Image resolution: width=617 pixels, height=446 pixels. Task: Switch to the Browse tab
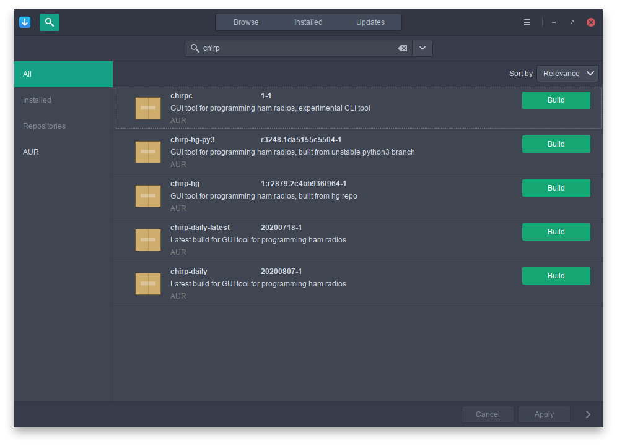(x=246, y=22)
